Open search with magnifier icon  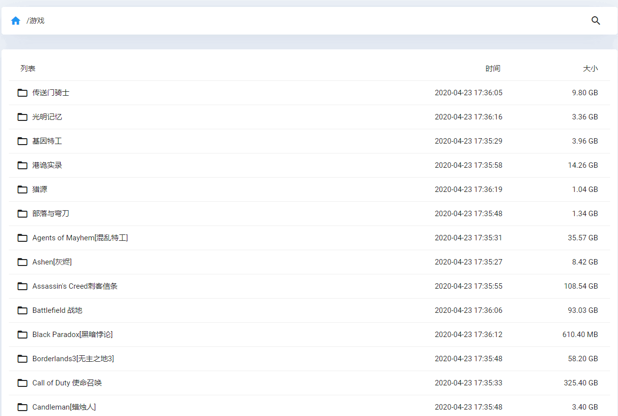pyautogui.click(x=596, y=21)
